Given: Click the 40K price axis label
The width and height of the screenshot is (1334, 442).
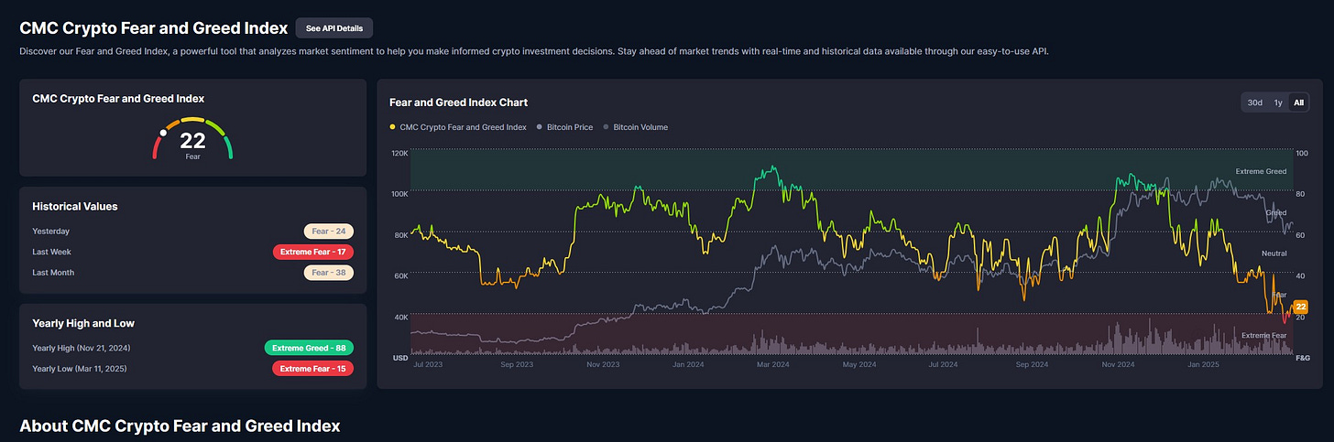Looking at the screenshot, I should [x=400, y=317].
